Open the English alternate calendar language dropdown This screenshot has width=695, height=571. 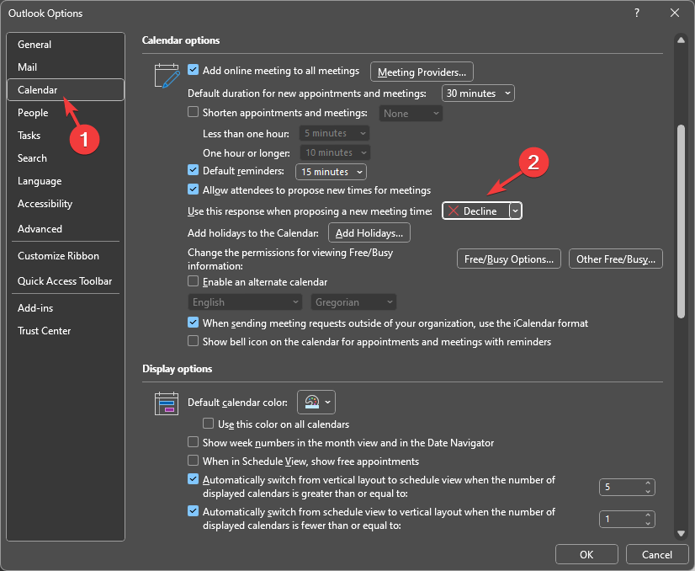pos(245,302)
